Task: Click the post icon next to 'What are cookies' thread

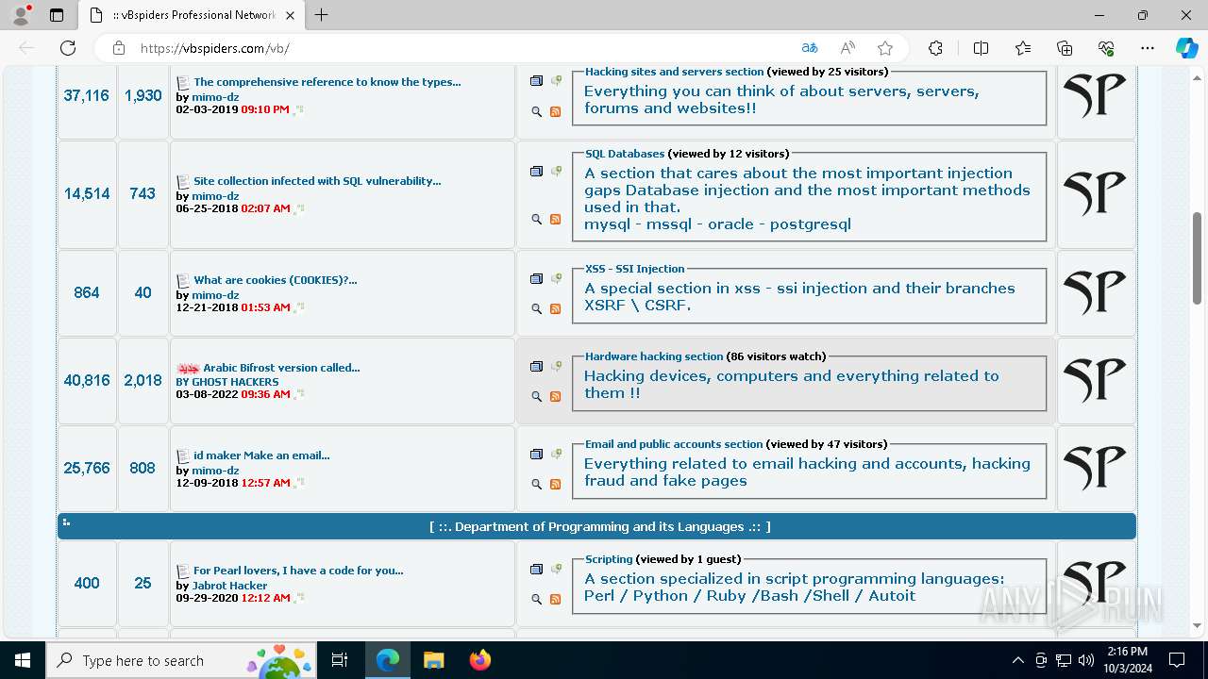Action: [184, 280]
